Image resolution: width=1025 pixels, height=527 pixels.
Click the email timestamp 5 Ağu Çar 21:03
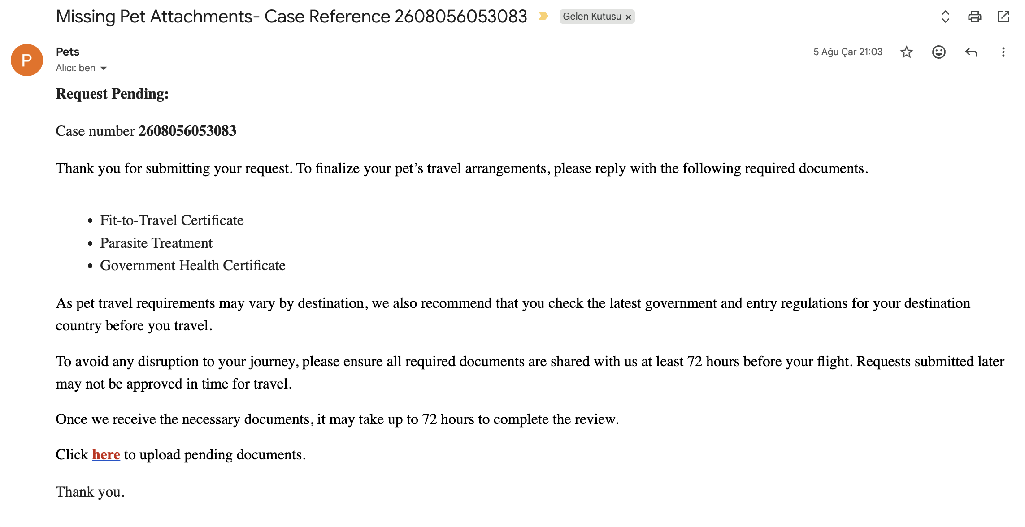847,52
